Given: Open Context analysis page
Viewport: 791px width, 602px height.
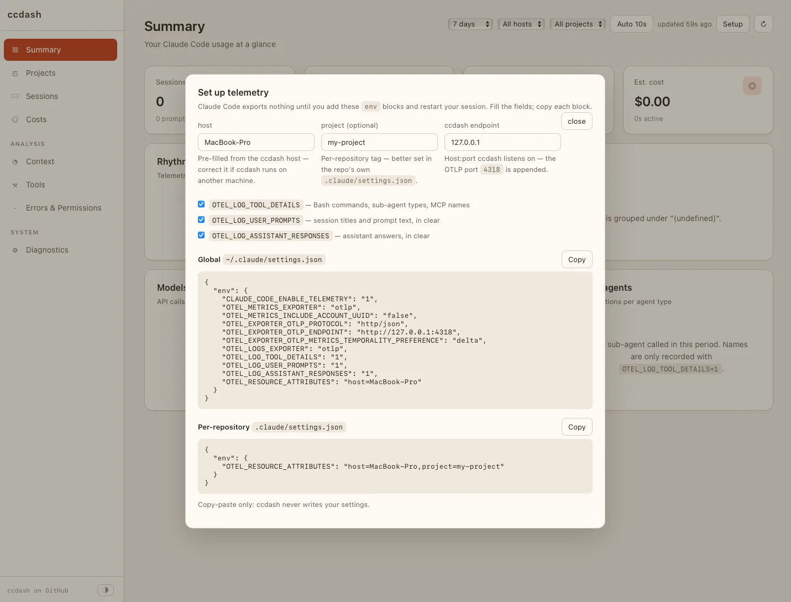Looking at the screenshot, I should click(60, 161).
